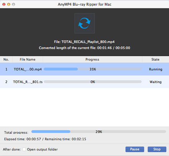
Task: Pause the conversion
Action: (x=135, y=149)
